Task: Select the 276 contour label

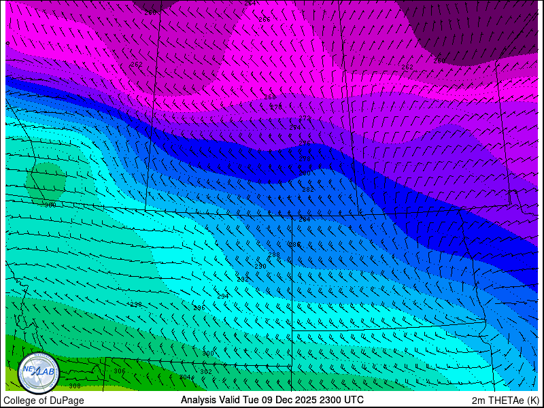Action: 305,143
